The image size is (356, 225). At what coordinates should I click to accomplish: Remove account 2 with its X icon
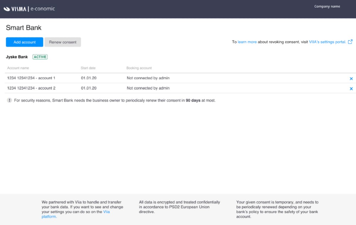point(351,89)
